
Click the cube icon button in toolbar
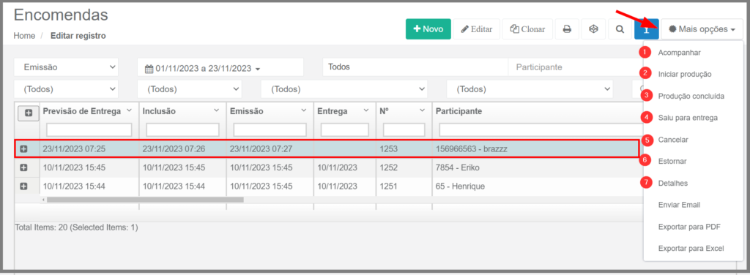coord(593,29)
